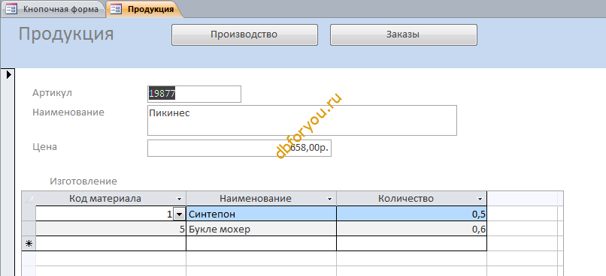Click the form icon on Кнопочная форма tab

[11, 9]
